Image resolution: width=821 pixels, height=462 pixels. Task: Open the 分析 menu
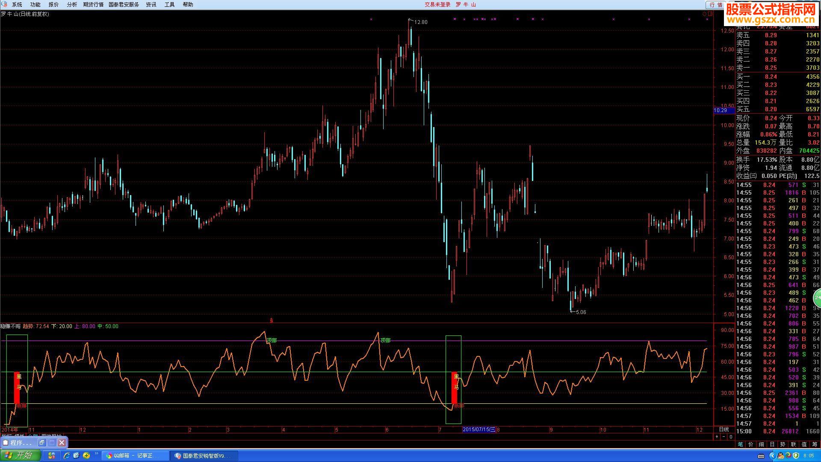pyautogui.click(x=72, y=4)
